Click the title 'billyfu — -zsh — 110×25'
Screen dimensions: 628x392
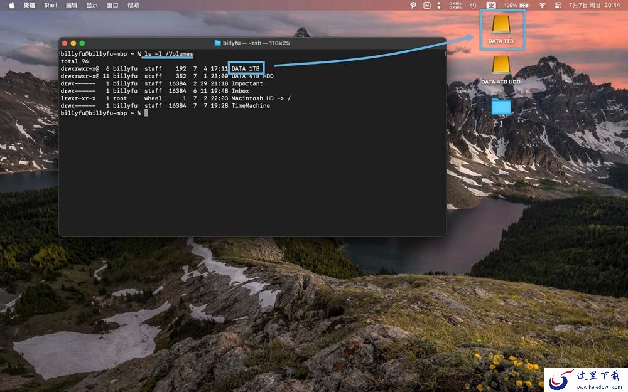pos(256,43)
